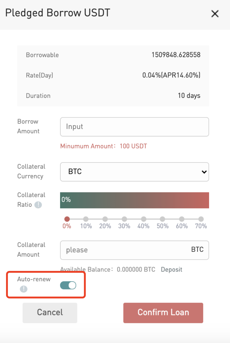Select the 10% collateral ratio point
This screenshot has height=343, width=230.
click(x=86, y=219)
